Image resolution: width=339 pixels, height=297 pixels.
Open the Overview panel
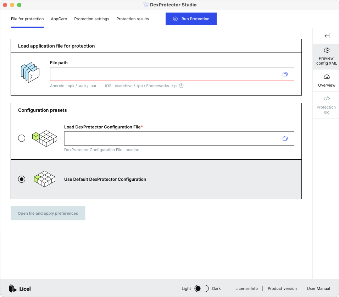[x=326, y=81]
